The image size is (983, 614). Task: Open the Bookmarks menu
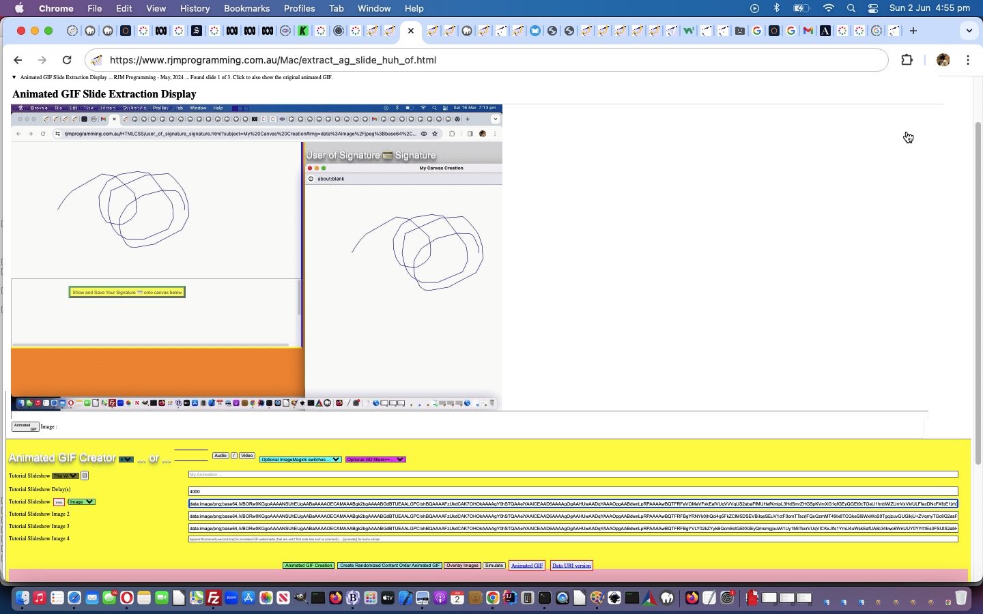pos(246,8)
